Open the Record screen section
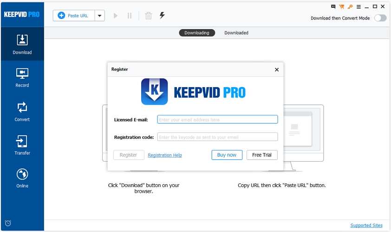This screenshot has width=391, height=232. [x=22, y=78]
